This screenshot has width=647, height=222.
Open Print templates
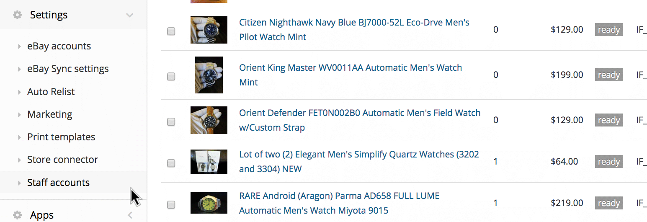61,137
